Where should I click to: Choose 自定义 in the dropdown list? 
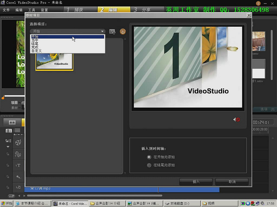[x=68, y=51]
